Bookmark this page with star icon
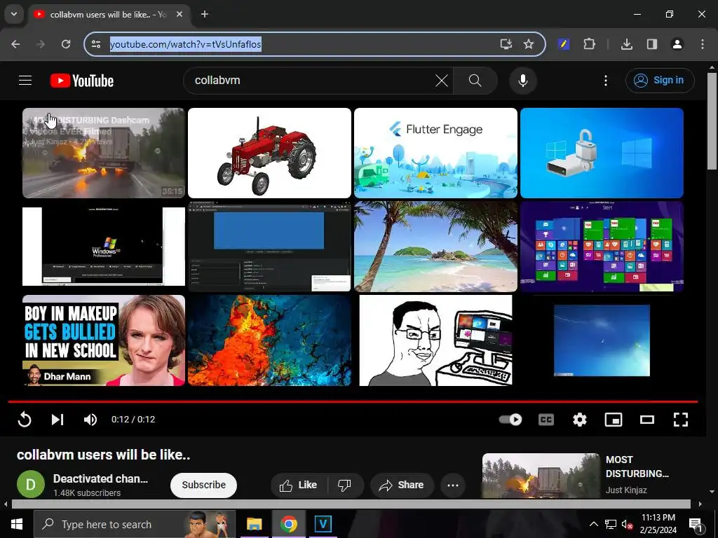 coord(529,44)
